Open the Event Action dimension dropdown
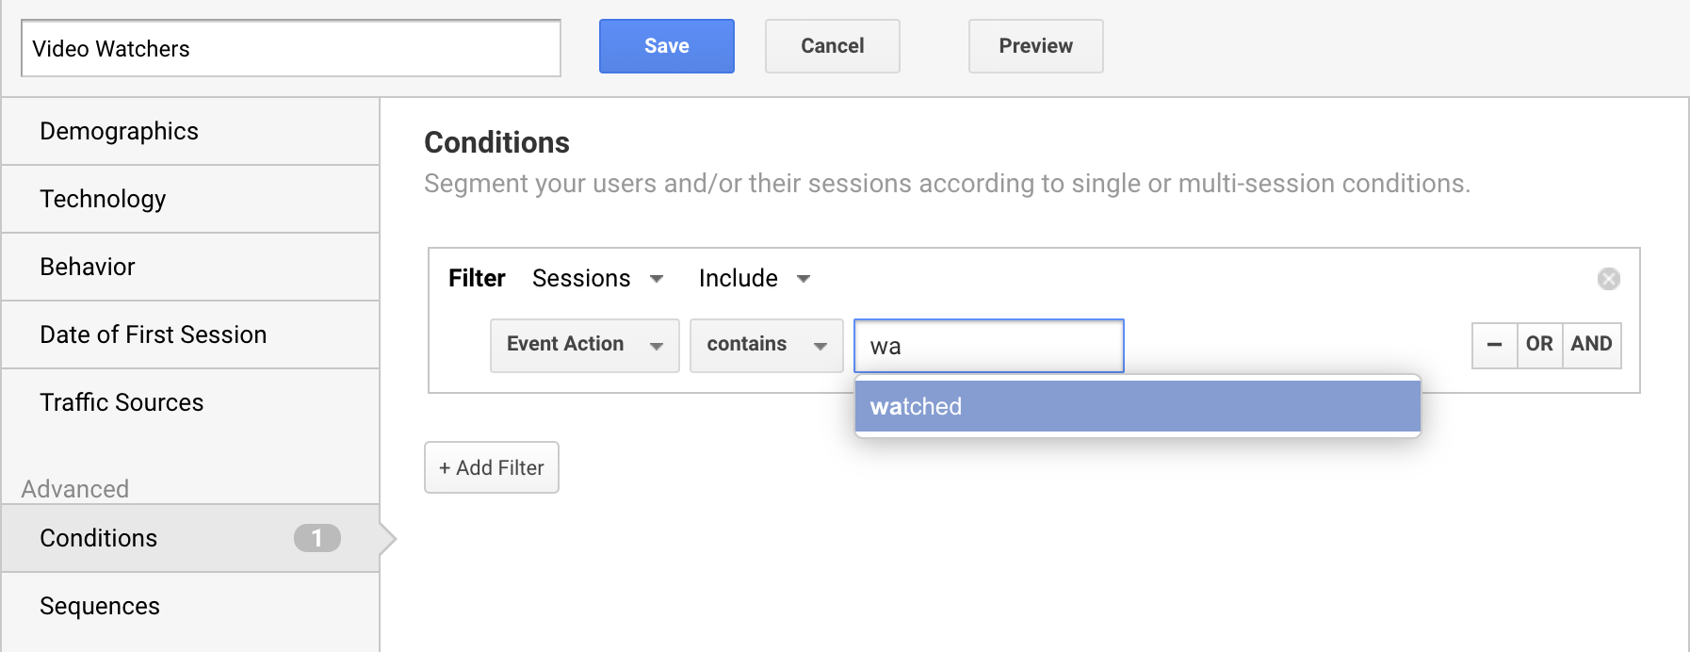This screenshot has width=1690, height=652. click(584, 346)
